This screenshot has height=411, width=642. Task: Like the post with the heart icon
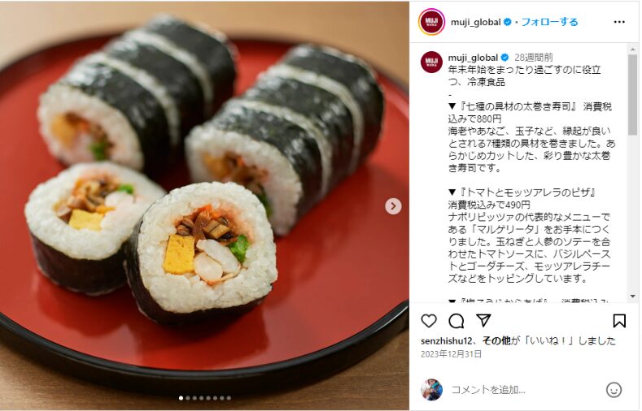[429, 321]
